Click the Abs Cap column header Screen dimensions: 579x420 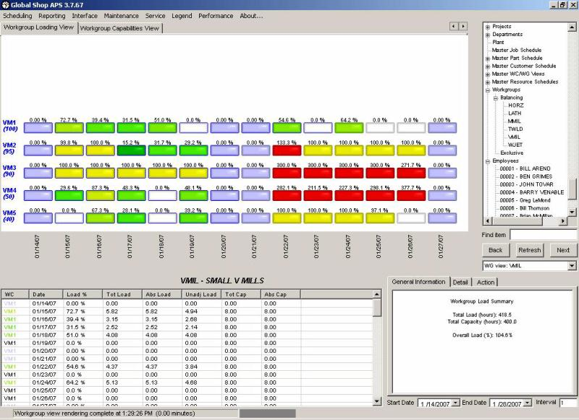tap(281, 294)
